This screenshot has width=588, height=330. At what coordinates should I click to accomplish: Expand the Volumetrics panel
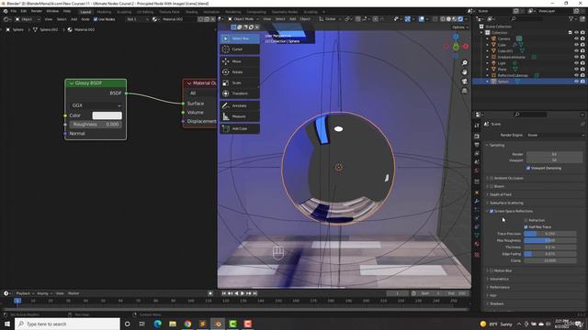[x=498, y=279]
